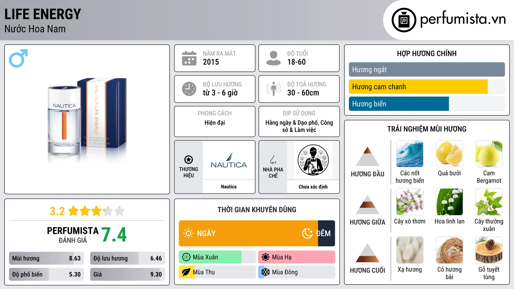The width and height of the screenshot is (514, 289).
Task: Click the sillage value 30 - 60cm
Action: pyautogui.click(x=303, y=93)
